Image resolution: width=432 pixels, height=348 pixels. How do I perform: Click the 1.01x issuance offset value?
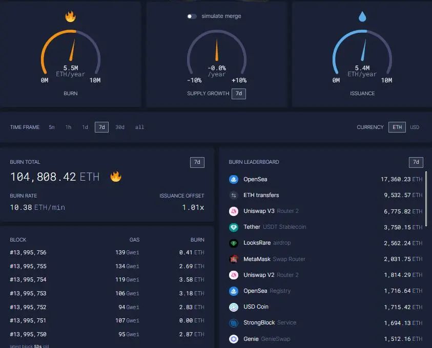point(193,207)
